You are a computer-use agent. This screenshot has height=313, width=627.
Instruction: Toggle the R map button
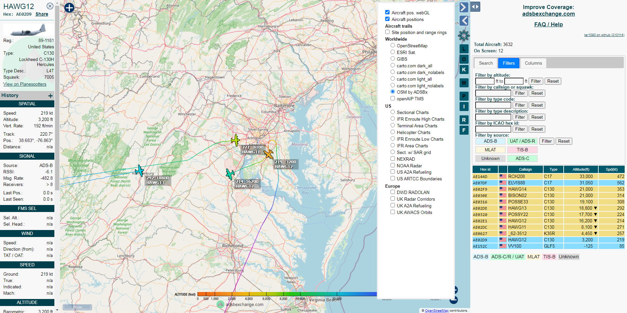point(464,120)
